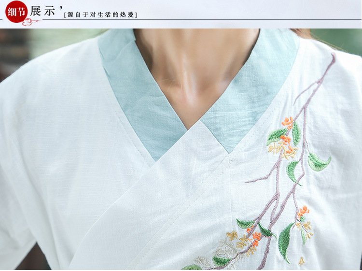
Task: Click the embroidered blouse product photo
Action: click(x=181, y=149)
